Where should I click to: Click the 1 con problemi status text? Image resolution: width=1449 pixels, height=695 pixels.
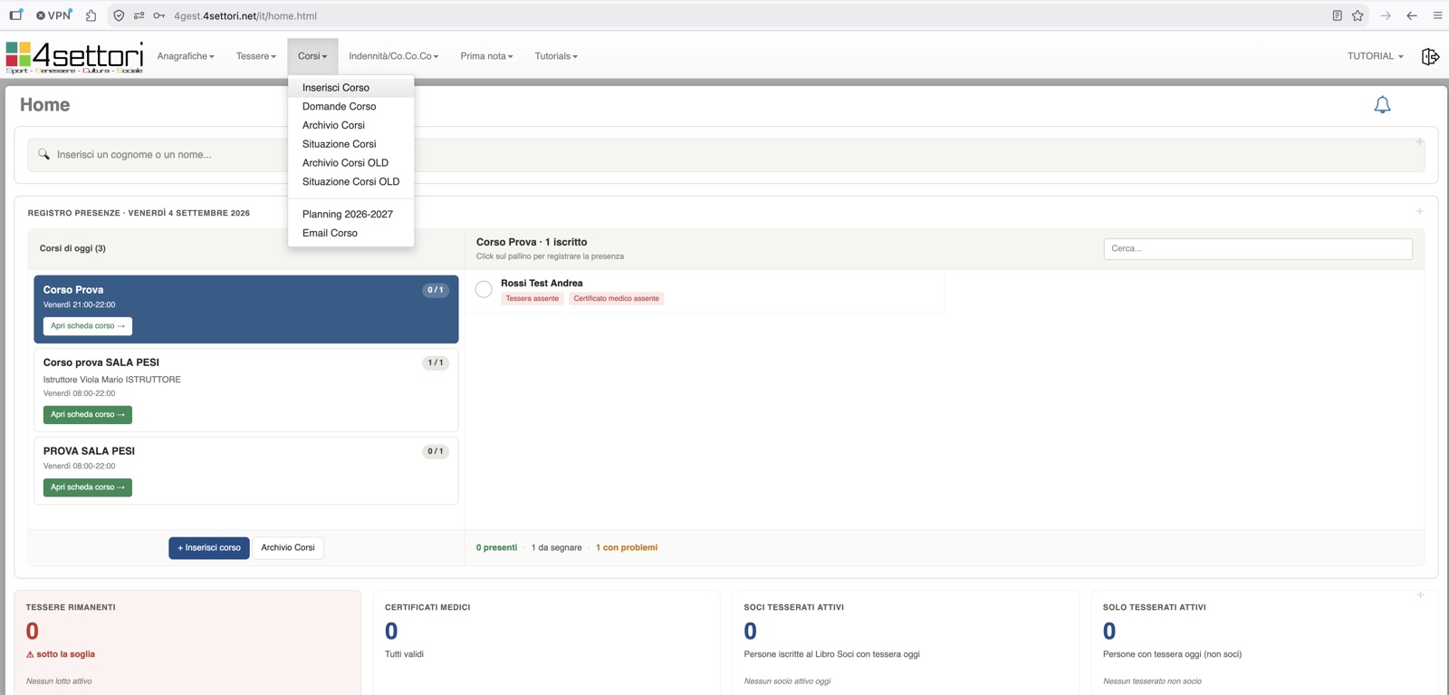point(627,547)
